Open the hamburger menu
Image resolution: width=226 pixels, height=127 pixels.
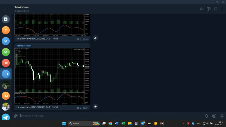point(6,9)
